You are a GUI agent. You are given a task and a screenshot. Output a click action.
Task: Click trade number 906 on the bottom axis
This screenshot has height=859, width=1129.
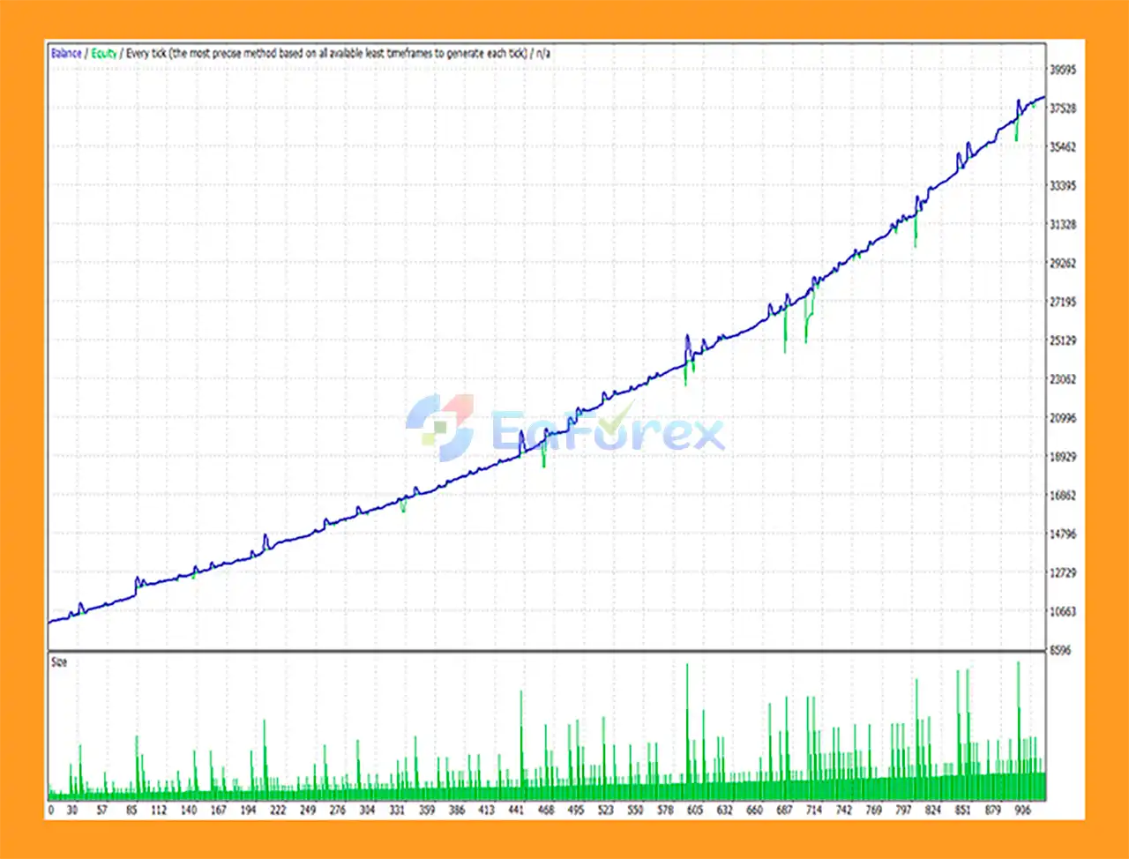point(1022,810)
